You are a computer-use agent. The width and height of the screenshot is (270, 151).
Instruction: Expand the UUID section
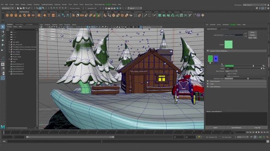208,84
